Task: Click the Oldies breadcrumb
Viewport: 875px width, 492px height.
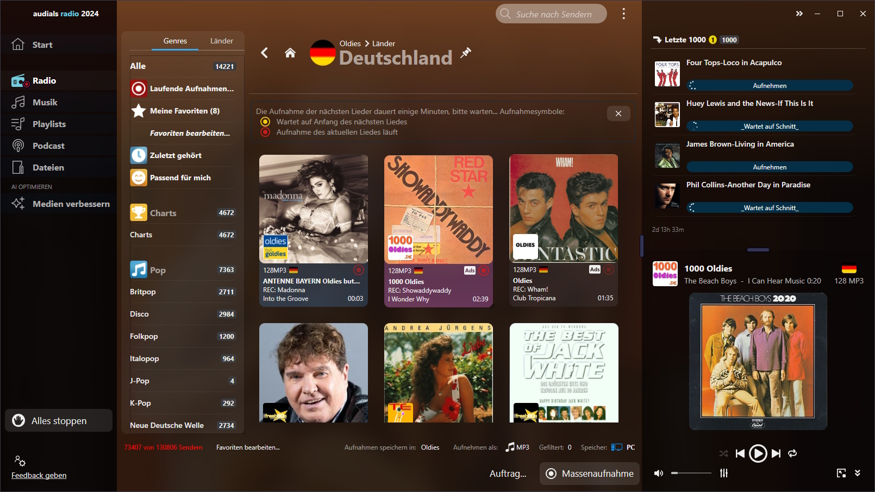Action: [x=350, y=43]
